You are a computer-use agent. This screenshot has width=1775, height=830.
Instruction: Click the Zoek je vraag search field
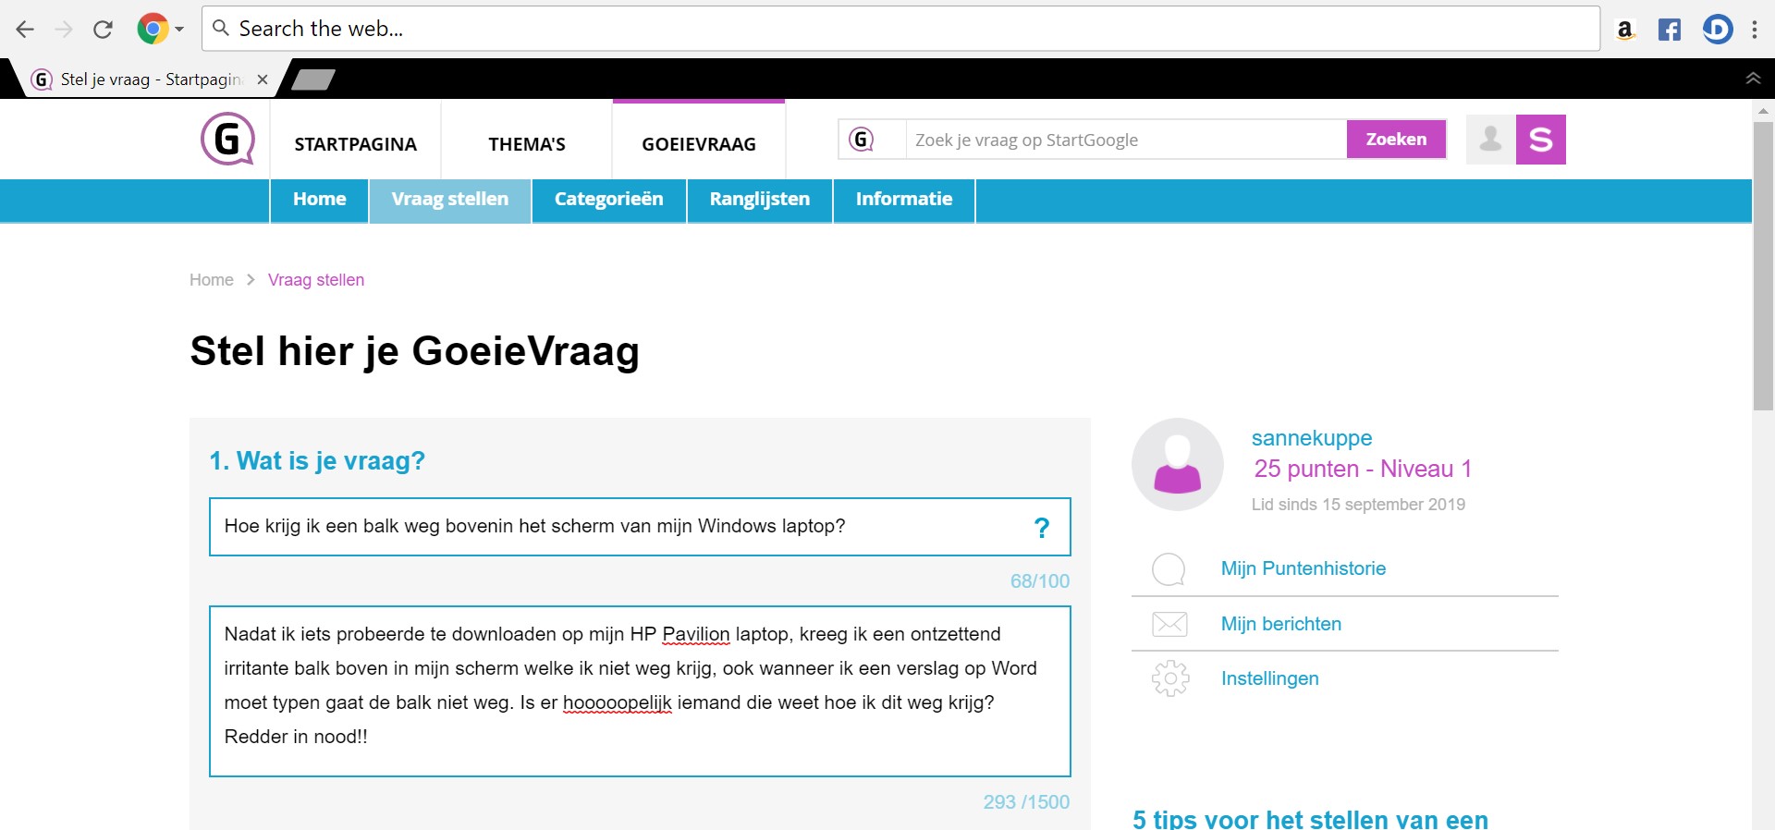(x=1125, y=140)
